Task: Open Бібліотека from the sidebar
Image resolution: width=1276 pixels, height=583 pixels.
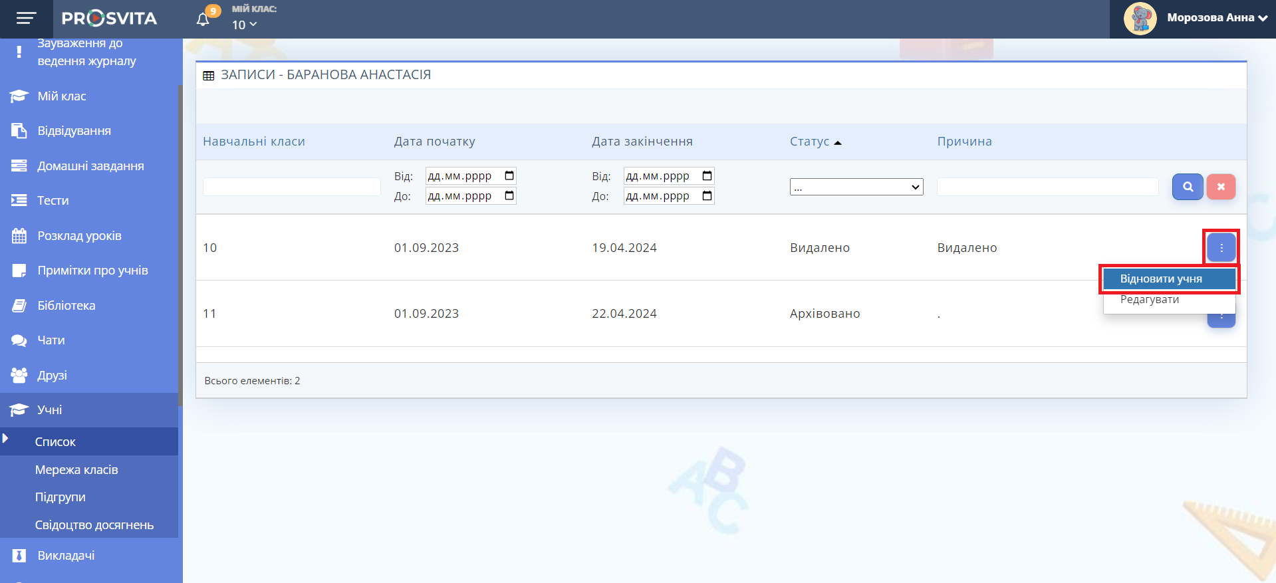Action: (66, 306)
